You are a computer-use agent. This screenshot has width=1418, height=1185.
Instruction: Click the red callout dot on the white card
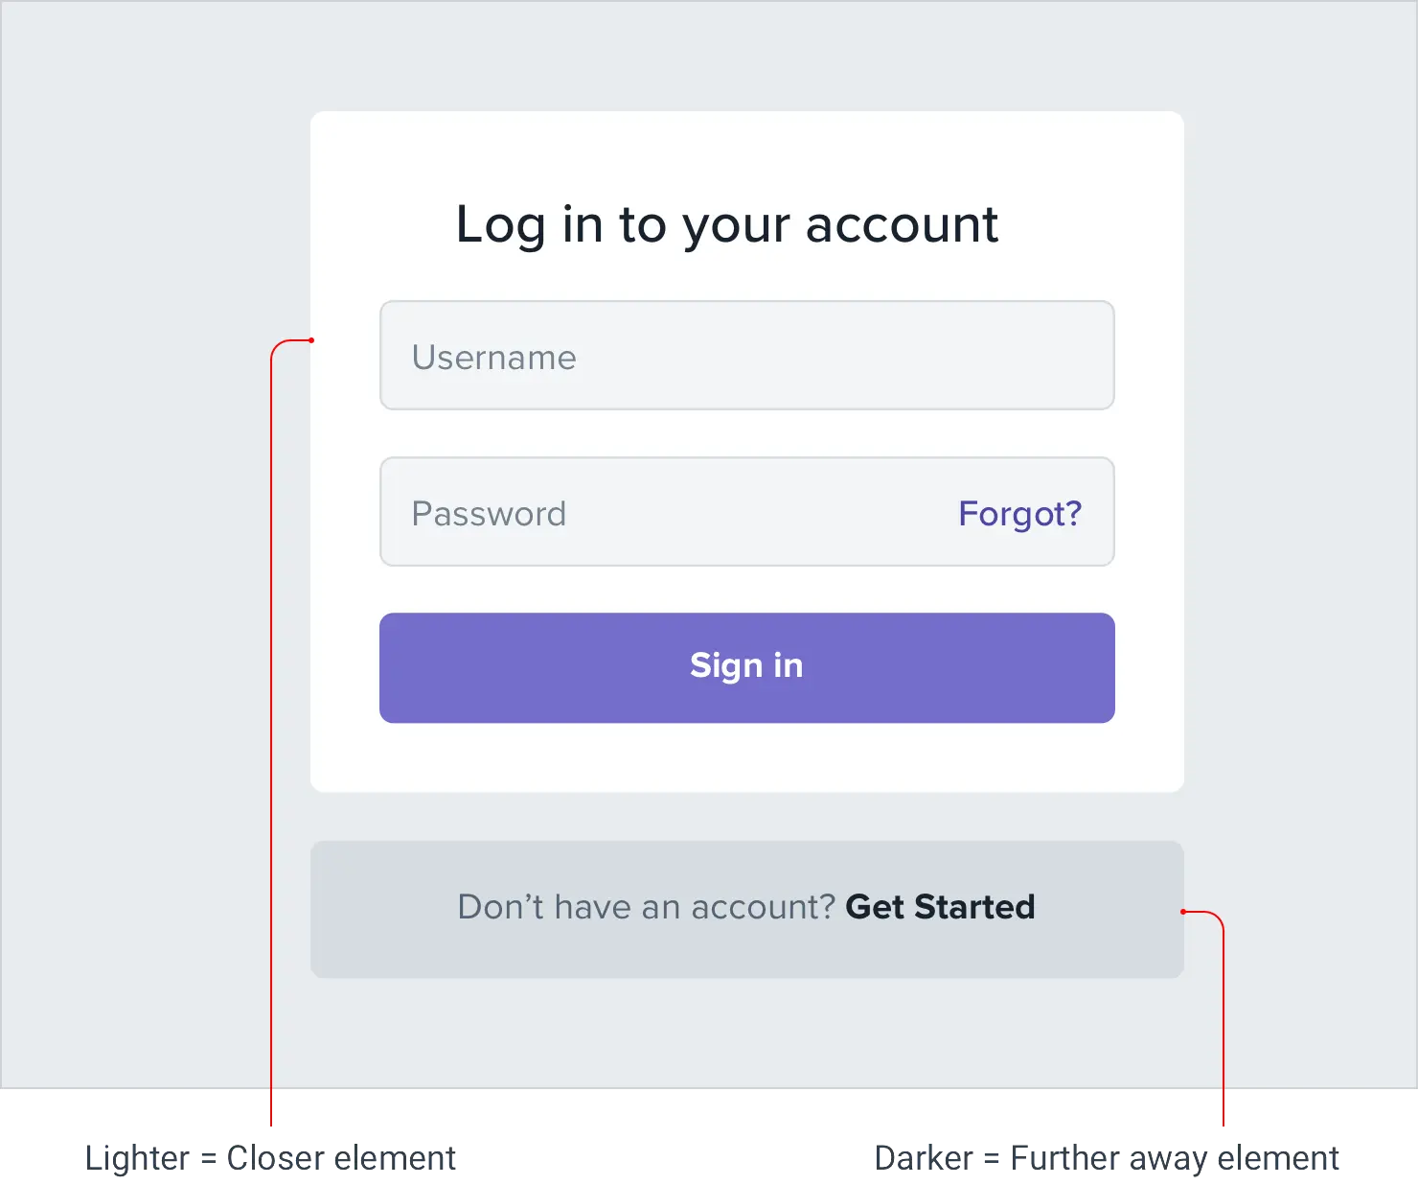311,340
